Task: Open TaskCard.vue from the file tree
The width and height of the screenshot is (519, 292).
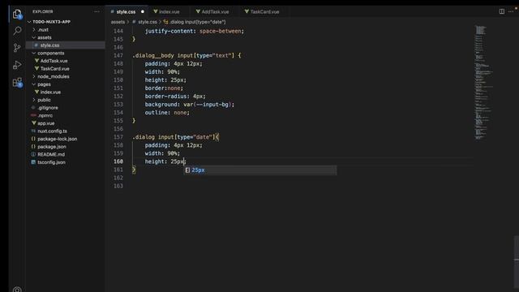Action: [x=55, y=69]
